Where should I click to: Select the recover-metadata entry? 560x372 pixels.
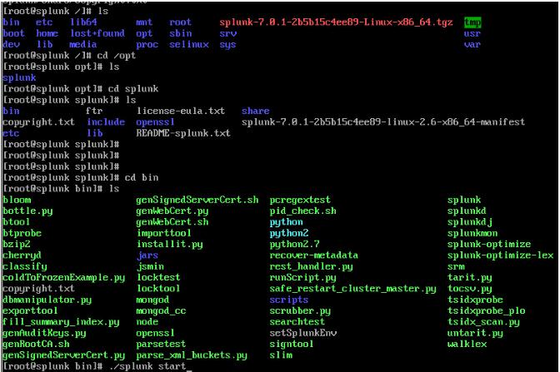click(313, 255)
